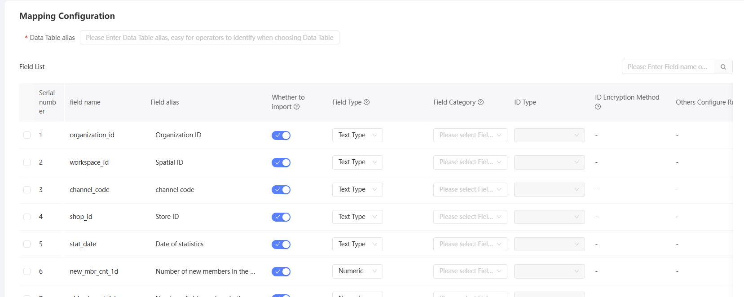Open the Numeric type dropdown for new_mbr_cnt_1d
The width and height of the screenshot is (744, 297).
pyautogui.click(x=357, y=271)
